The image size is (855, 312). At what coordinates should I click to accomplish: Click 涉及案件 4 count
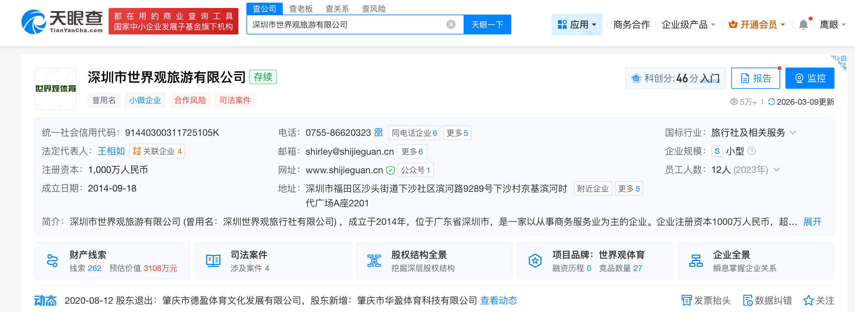[250, 268]
